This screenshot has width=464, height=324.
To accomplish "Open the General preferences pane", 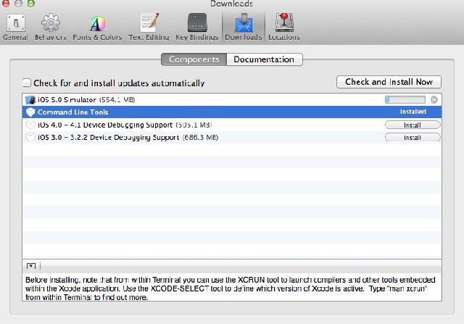I will pyautogui.click(x=16, y=25).
